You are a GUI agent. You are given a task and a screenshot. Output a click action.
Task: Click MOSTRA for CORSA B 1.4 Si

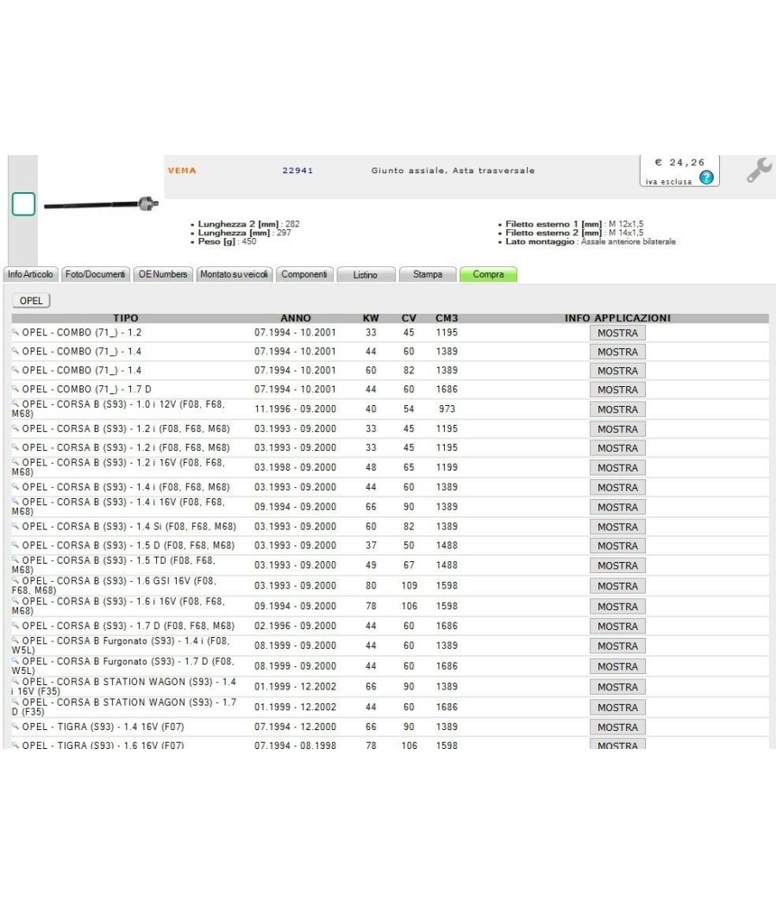pyautogui.click(x=618, y=527)
